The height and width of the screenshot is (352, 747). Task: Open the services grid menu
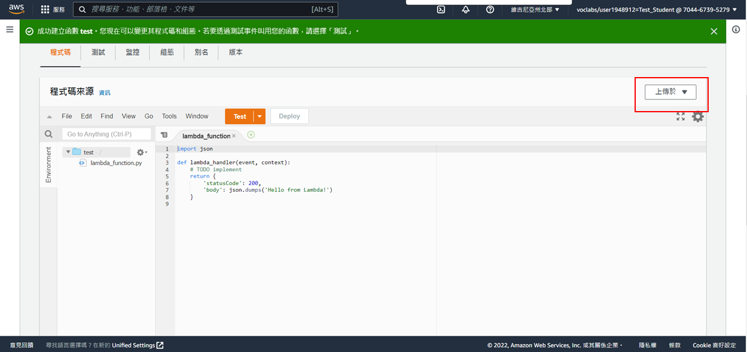45,10
